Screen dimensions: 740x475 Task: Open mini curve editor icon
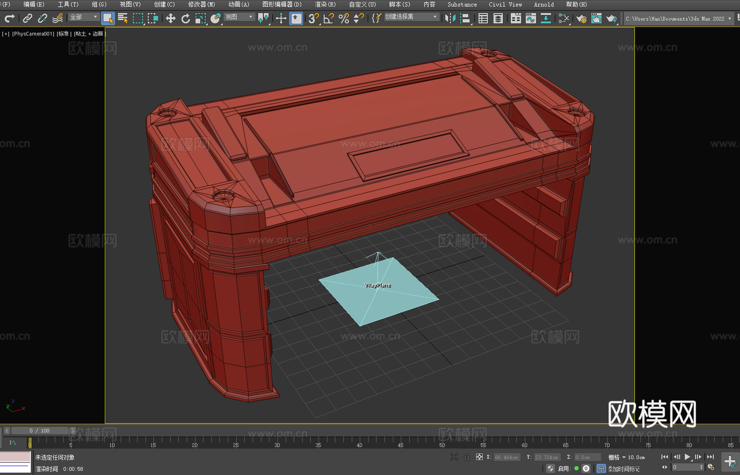[x=13, y=442]
